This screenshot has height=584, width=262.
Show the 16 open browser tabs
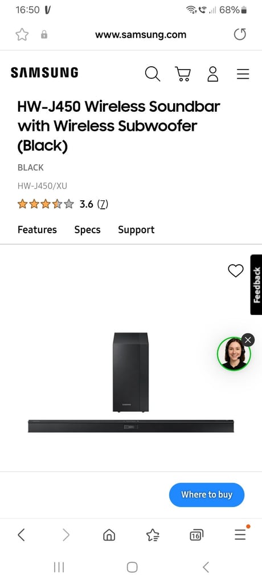[x=196, y=535]
